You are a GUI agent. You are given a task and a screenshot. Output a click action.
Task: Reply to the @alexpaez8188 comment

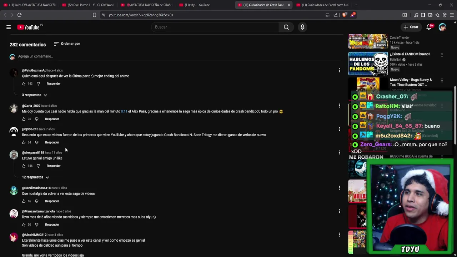point(54,166)
